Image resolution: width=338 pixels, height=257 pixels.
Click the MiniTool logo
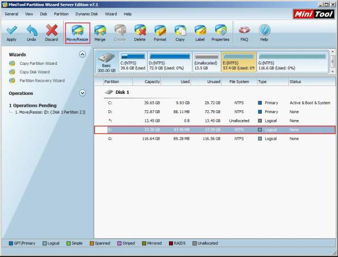314,14
